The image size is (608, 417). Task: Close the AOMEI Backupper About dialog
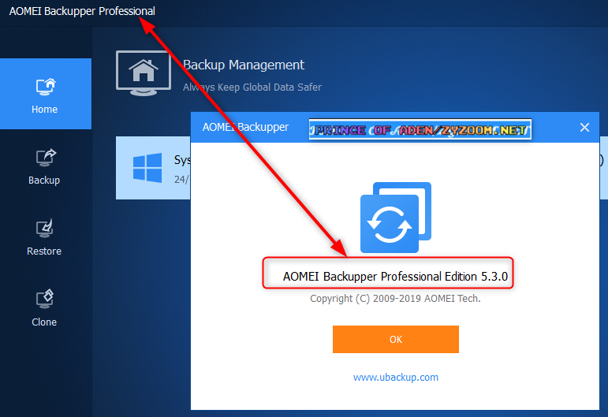pyautogui.click(x=584, y=127)
